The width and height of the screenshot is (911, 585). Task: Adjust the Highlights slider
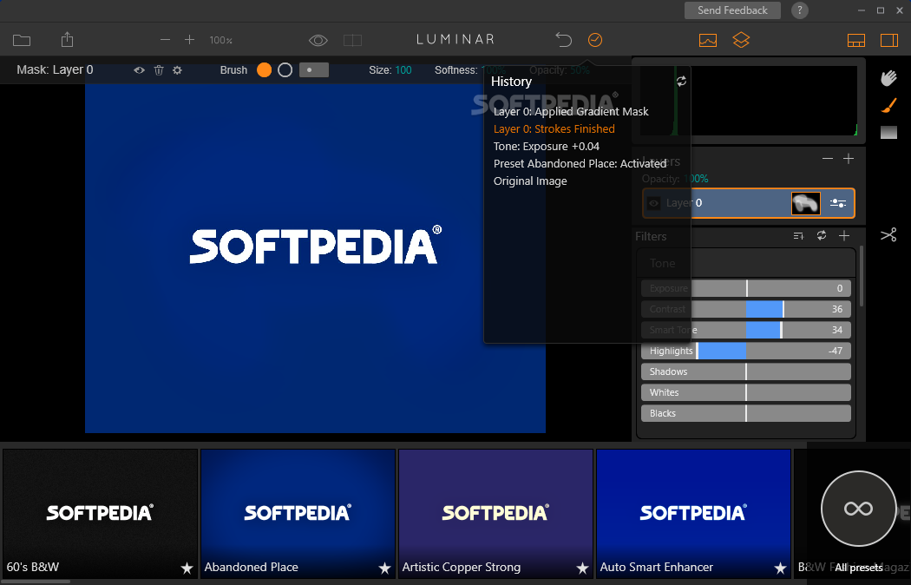pos(746,351)
